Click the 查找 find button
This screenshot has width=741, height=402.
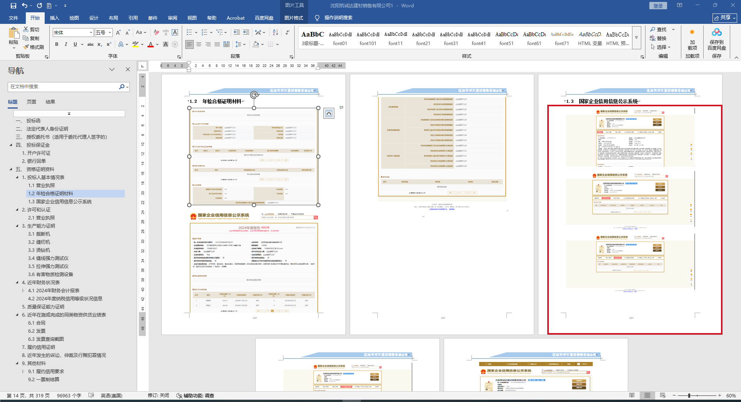click(659, 30)
